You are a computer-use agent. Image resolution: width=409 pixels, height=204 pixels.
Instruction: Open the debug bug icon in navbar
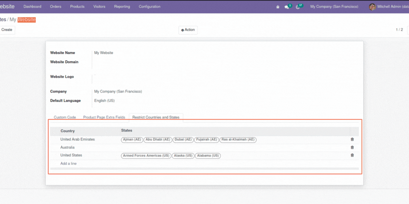coord(278,7)
